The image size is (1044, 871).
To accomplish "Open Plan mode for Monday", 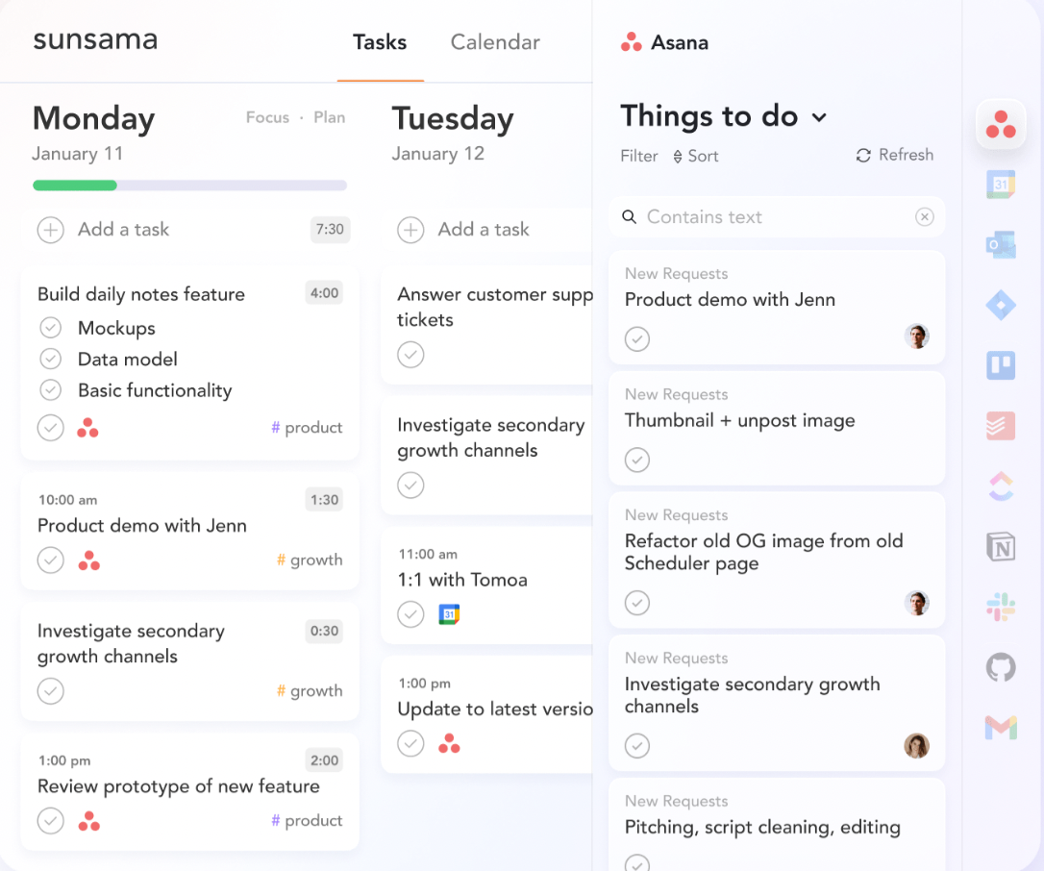I will 330,117.
